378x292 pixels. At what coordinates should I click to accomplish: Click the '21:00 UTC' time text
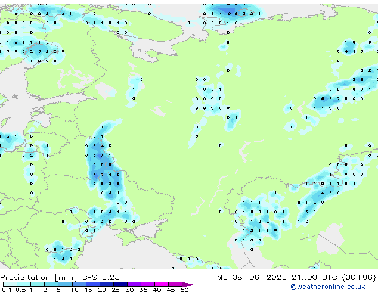coord(314,277)
